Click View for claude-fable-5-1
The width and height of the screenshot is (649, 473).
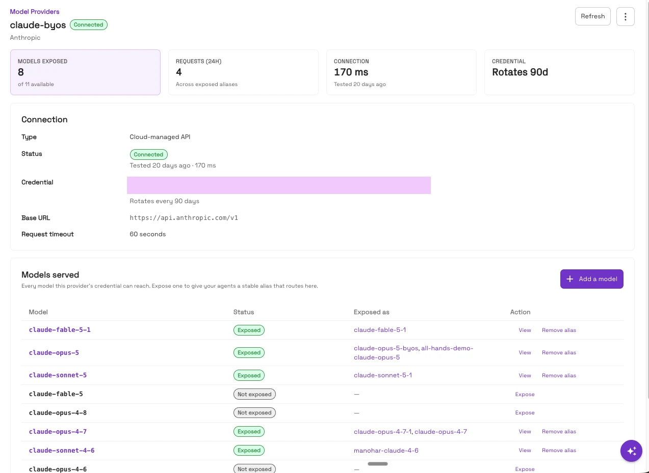click(x=525, y=330)
